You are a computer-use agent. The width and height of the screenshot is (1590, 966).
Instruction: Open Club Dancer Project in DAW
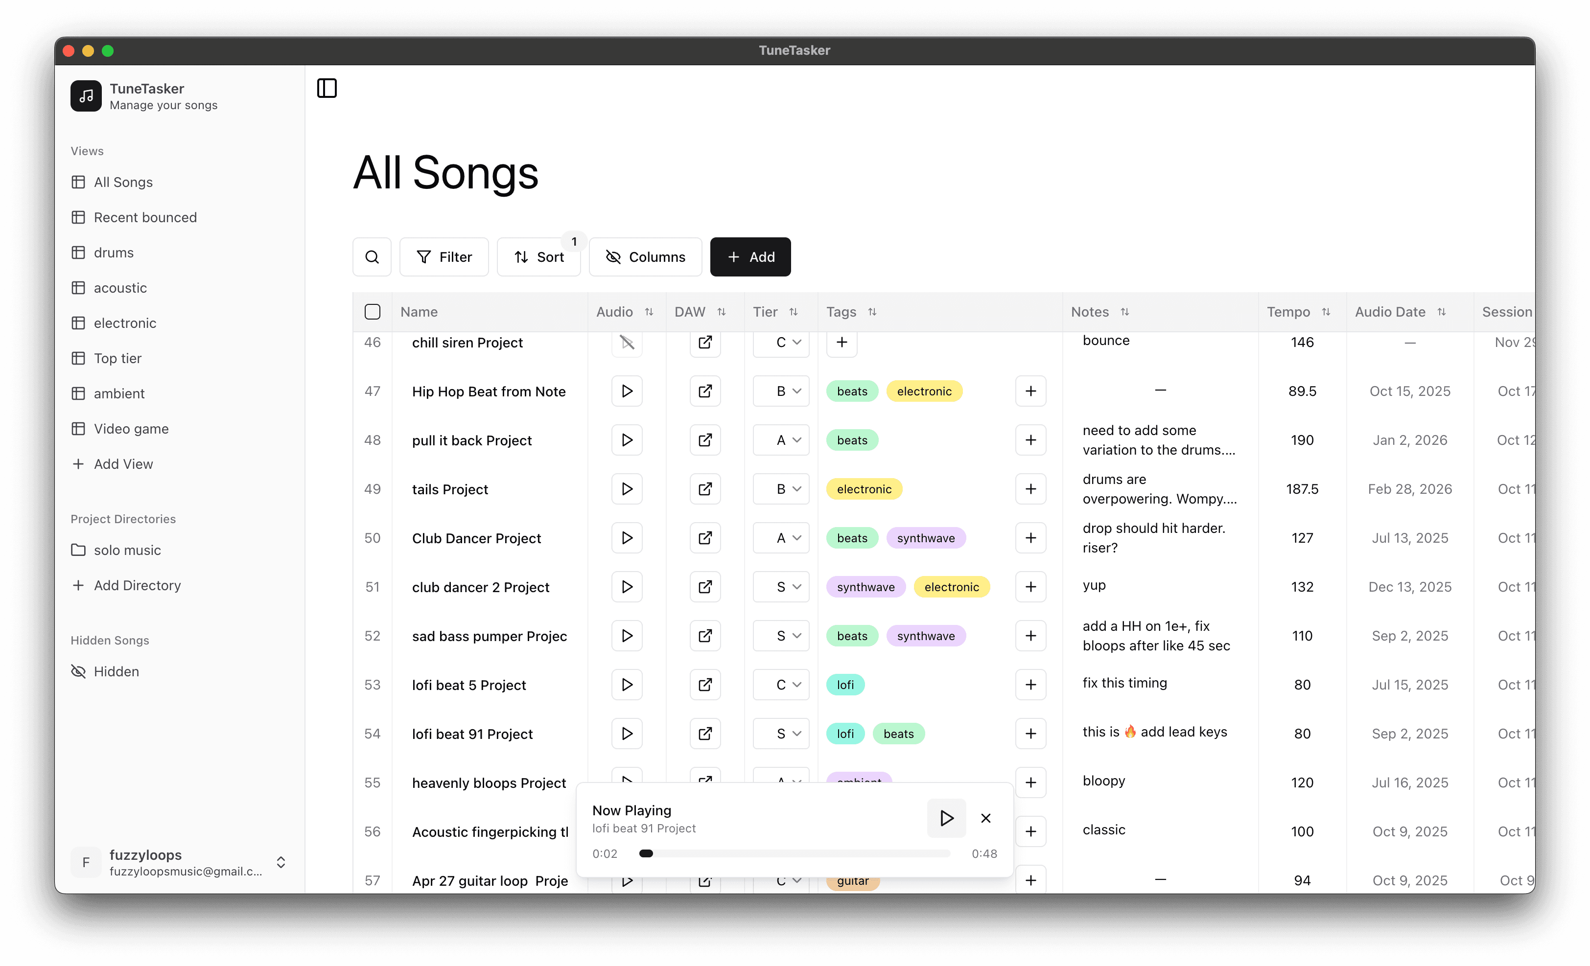pyautogui.click(x=705, y=538)
